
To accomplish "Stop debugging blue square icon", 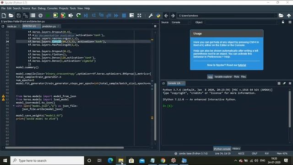I will click(124, 16).
